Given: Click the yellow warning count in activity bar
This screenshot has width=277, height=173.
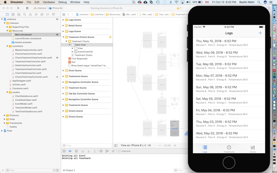Looking at the screenshot, I should click(179, 8).
